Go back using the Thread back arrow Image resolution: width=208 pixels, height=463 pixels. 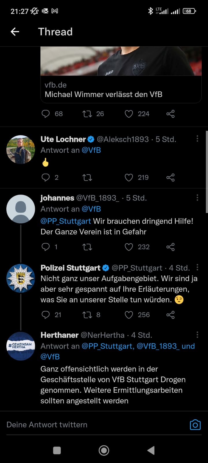[15, 32]
